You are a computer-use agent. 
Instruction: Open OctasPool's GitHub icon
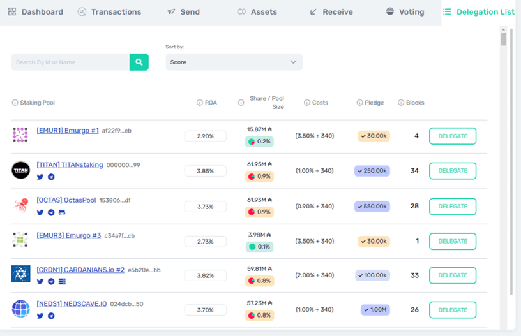[x=62, y=212]
